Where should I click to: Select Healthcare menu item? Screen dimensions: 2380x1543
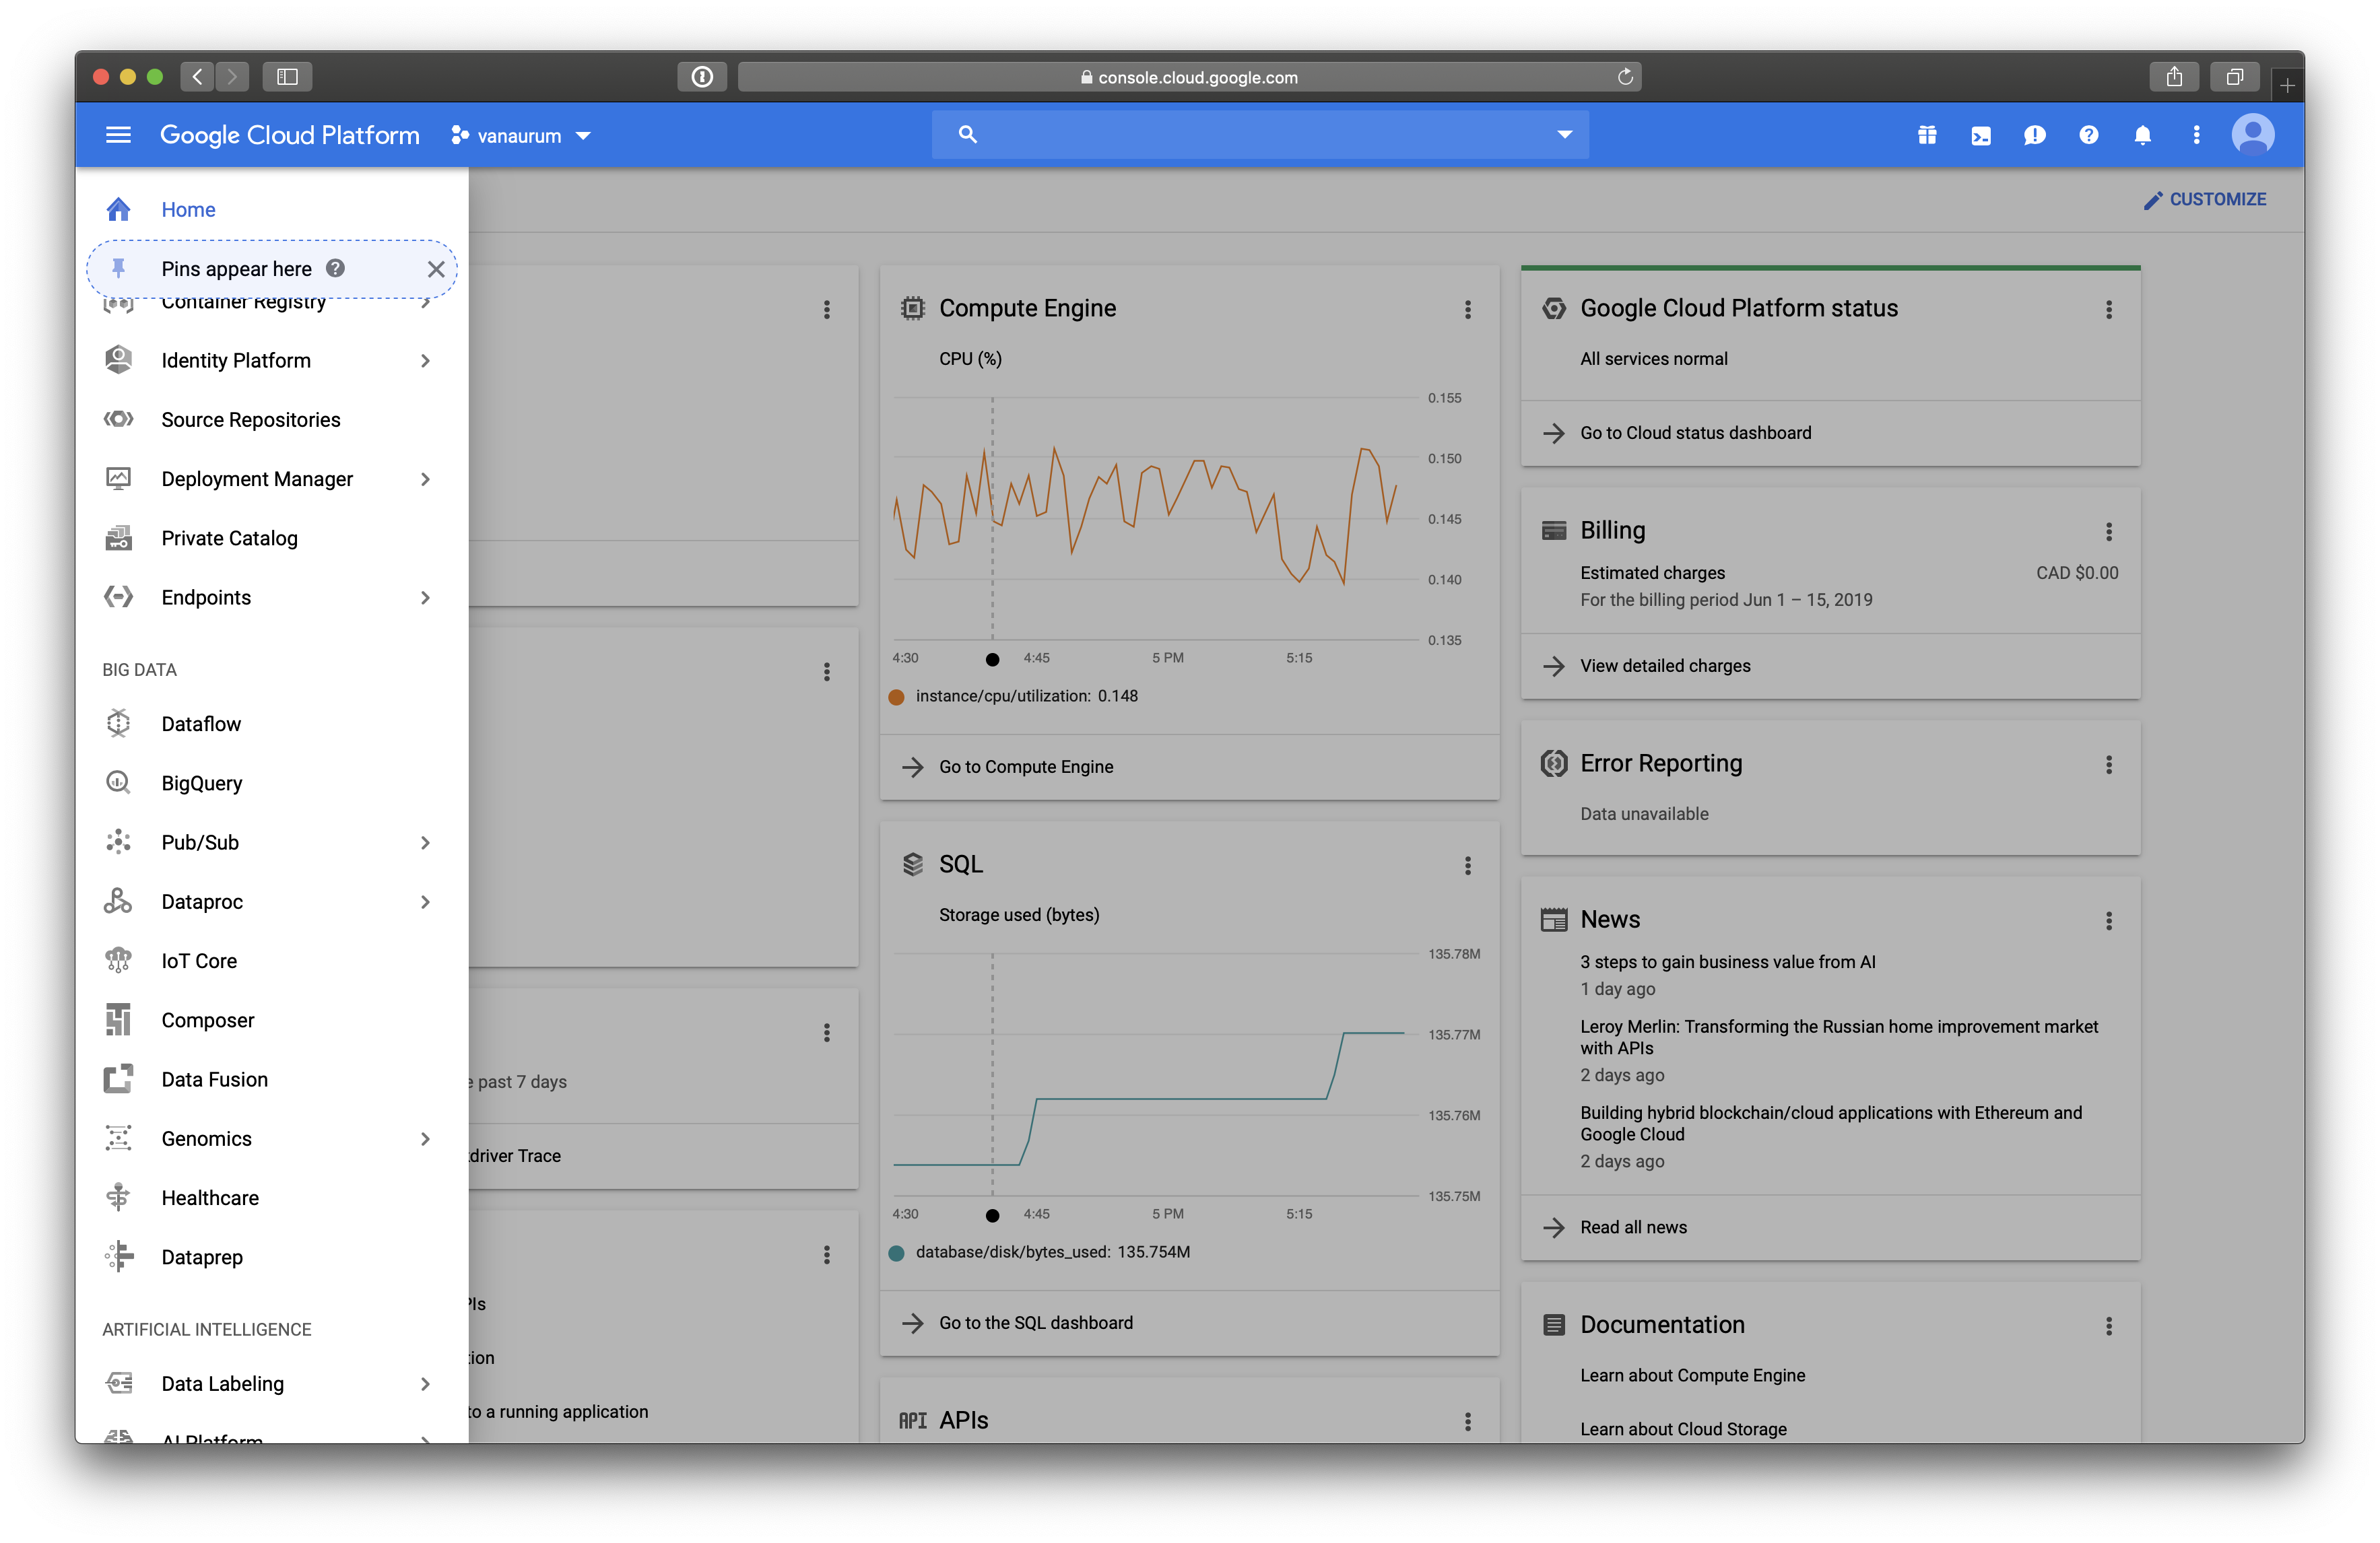272,1197
